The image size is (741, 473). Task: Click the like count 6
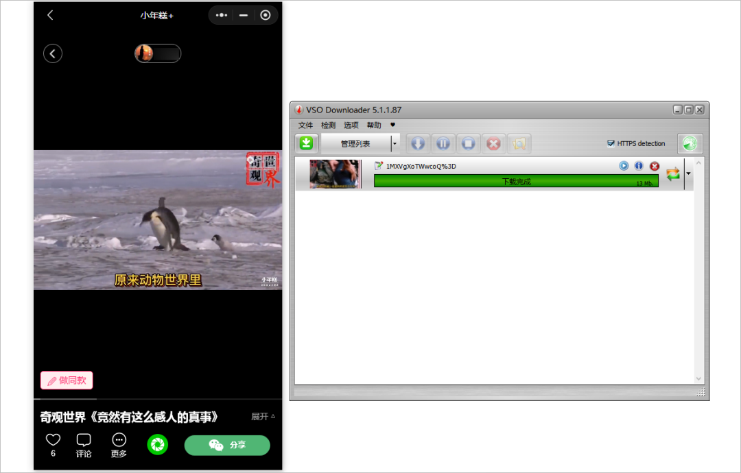point(53,454)
